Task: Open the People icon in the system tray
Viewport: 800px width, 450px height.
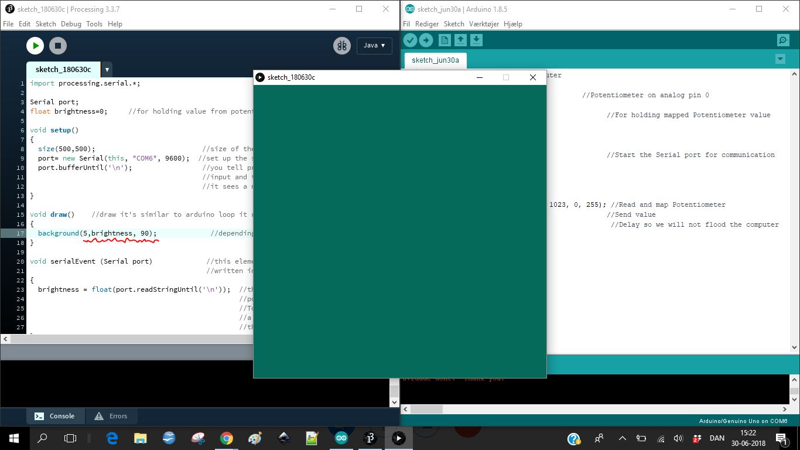Action: (599, 438)
